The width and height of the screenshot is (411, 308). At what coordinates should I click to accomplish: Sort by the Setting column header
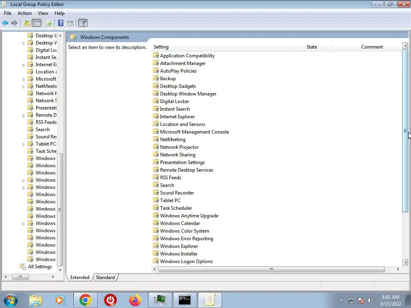[x=222, y=47]
